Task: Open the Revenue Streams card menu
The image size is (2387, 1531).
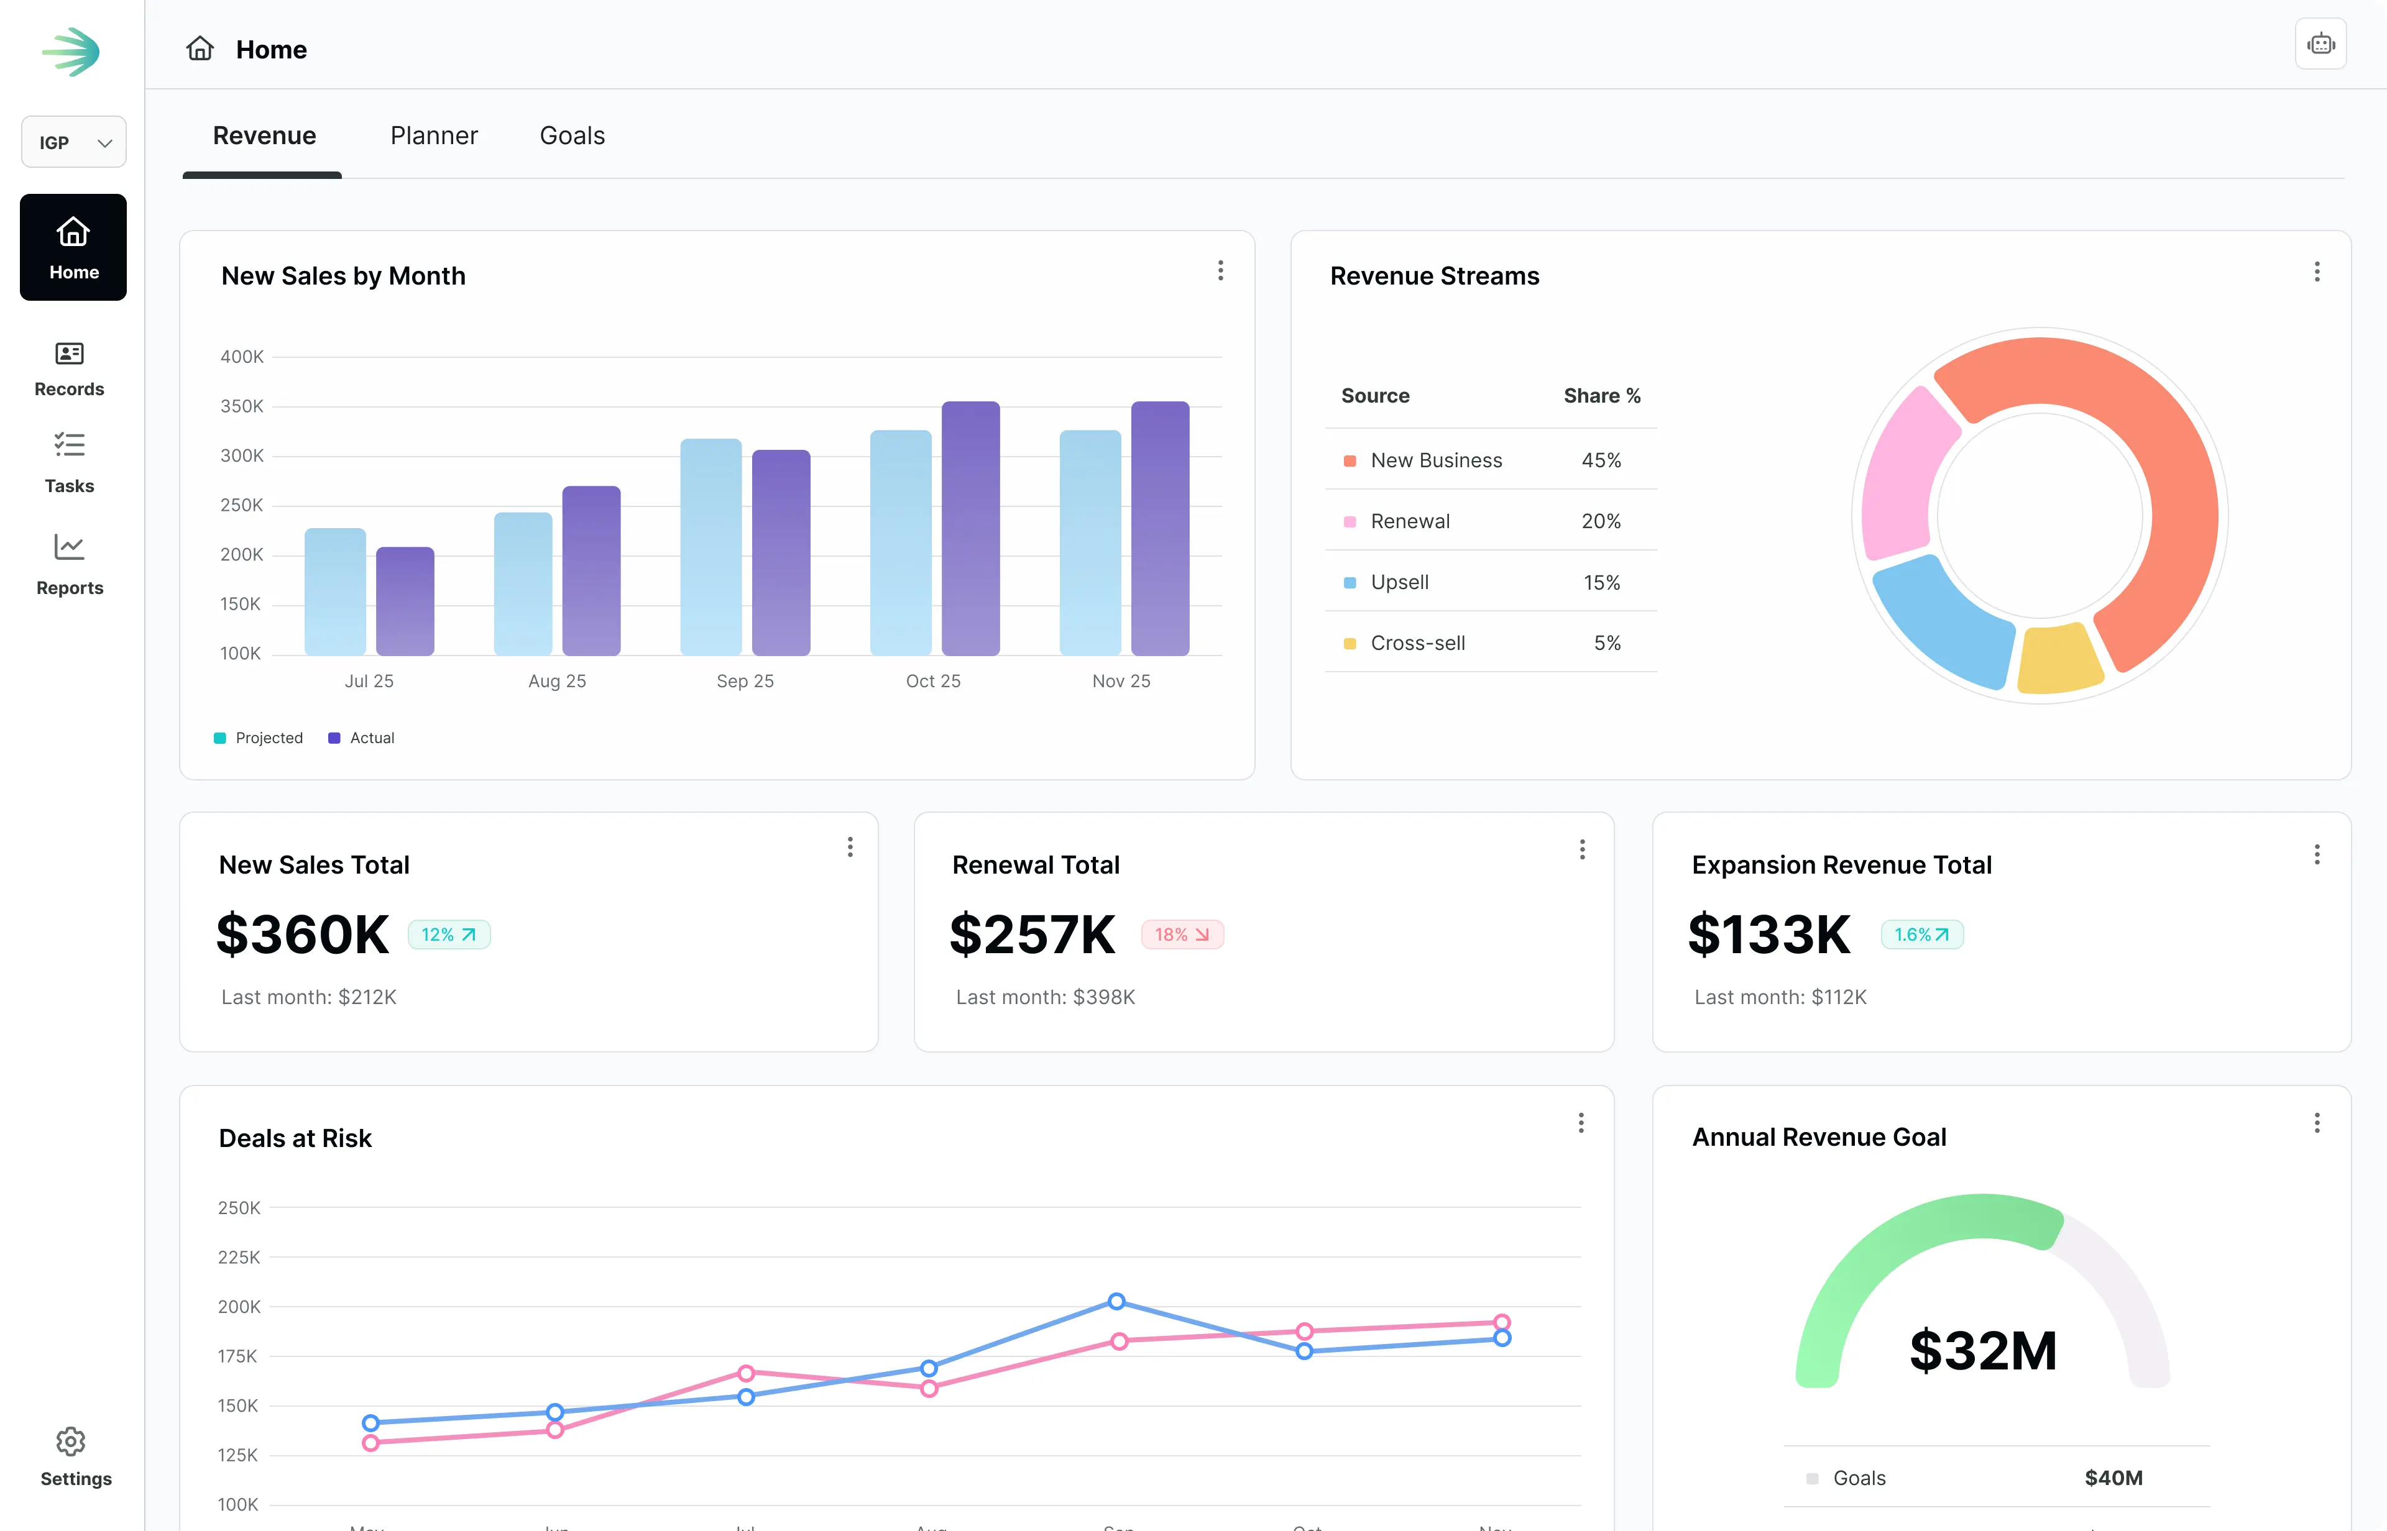Action: click(2316, 272)
